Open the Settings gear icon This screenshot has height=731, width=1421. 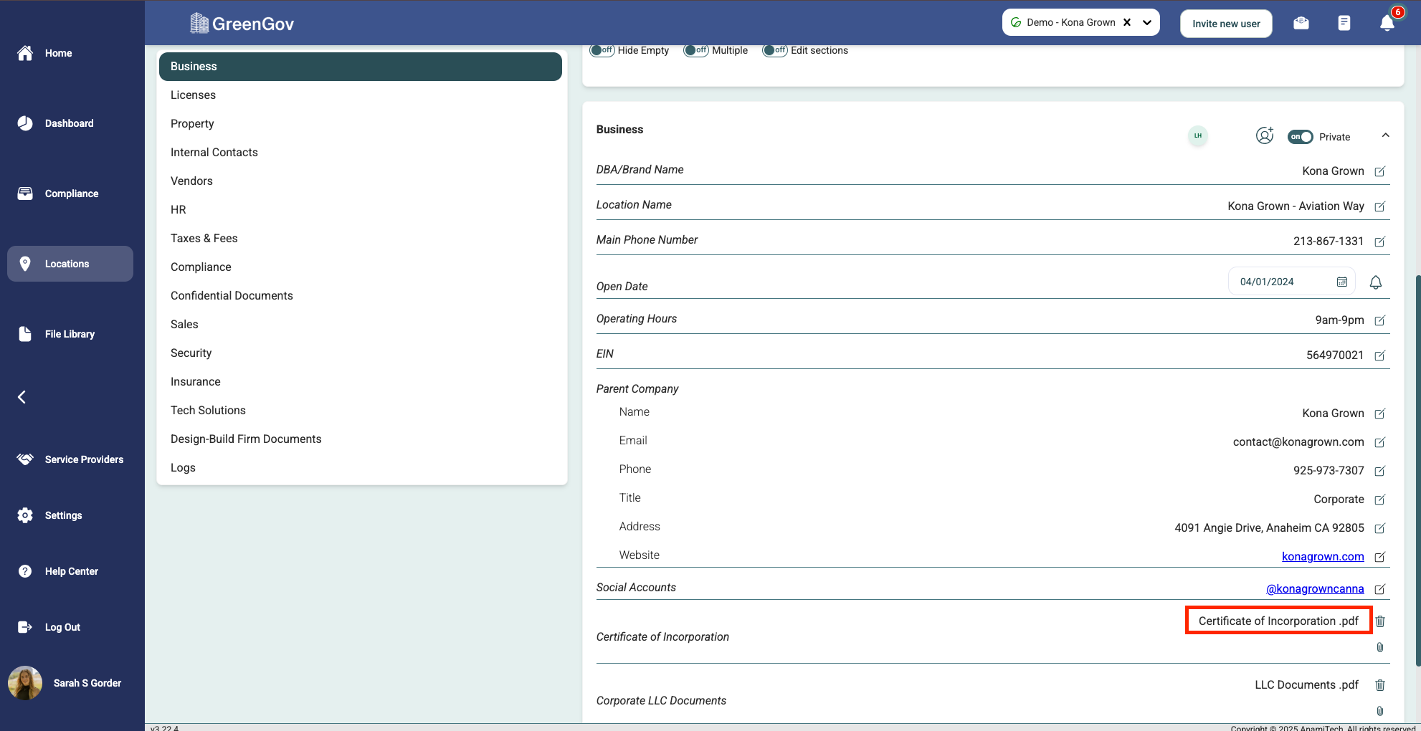coord(25,515)
